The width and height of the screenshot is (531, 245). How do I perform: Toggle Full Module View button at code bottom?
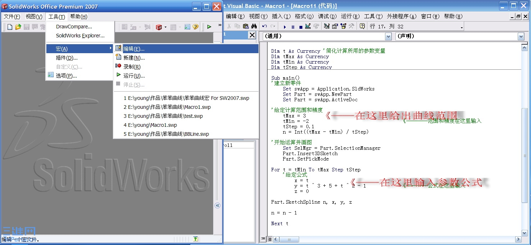pos(269,239)
